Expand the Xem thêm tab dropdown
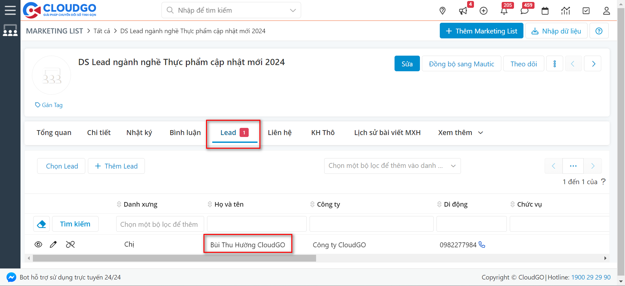The height and width of the screenshot is (286, 625). click(460, 133)
